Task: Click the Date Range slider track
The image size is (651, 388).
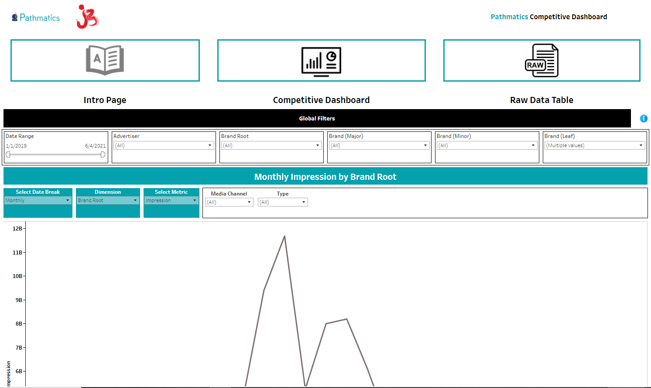Action: 55,155
